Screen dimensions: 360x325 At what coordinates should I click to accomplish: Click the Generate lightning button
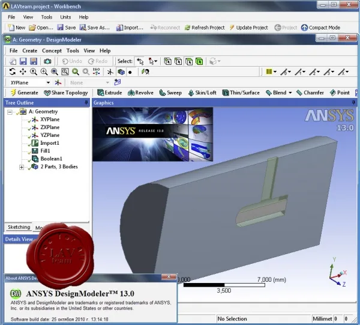point(25,93)
